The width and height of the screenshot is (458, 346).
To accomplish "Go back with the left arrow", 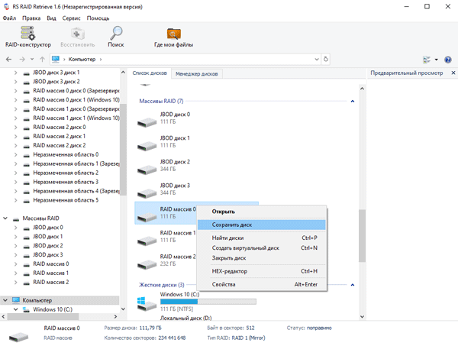I will pyautogui.click(x=8, y=60).
